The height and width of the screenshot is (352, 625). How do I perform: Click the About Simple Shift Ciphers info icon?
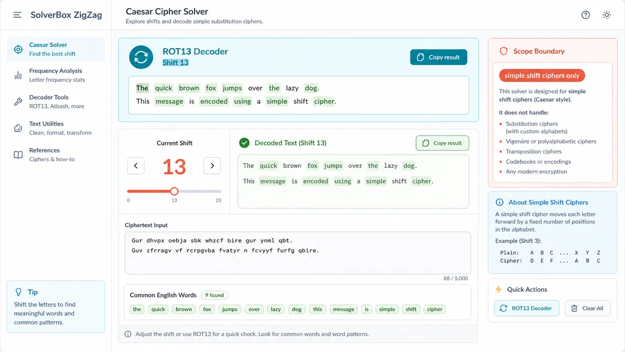[x=499, y=202]
